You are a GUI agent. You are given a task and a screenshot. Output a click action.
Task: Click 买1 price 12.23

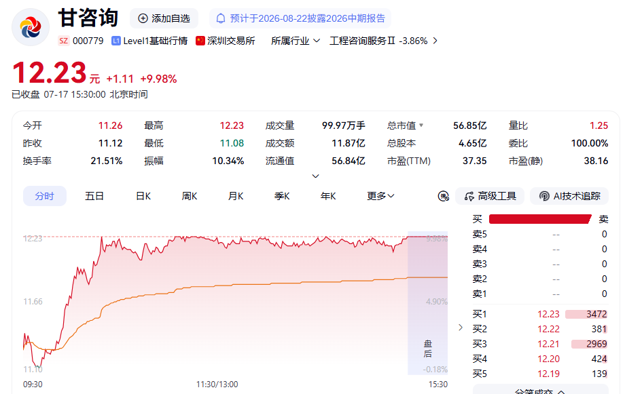point(548,315)
